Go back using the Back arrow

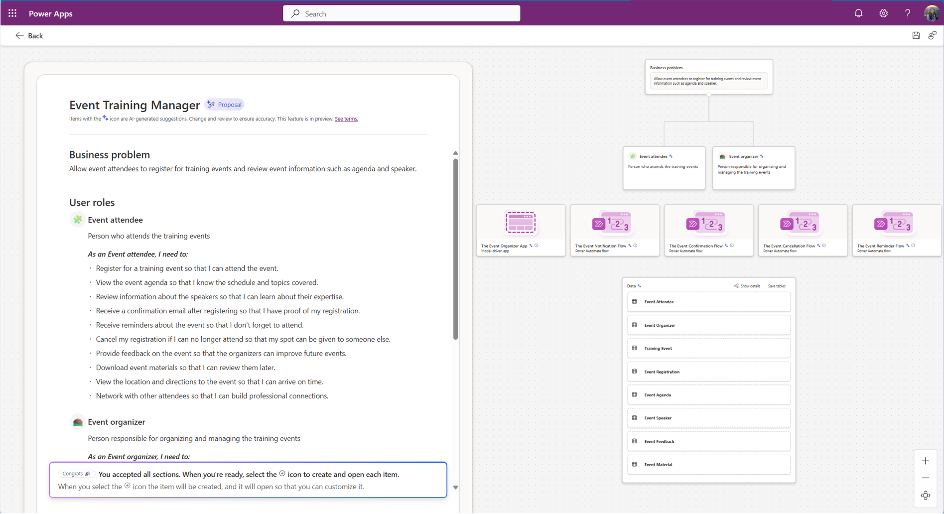tap(20, 35)
